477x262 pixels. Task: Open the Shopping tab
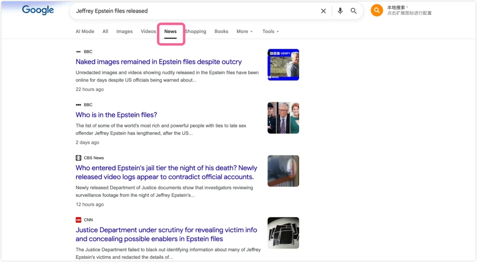(196, 32)
